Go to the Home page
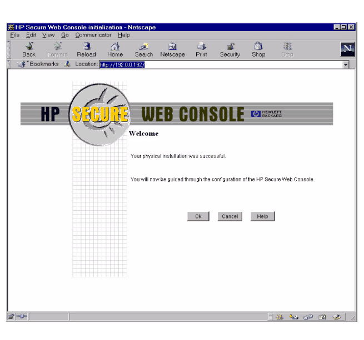The image size is (364, 340). (115, 49)
